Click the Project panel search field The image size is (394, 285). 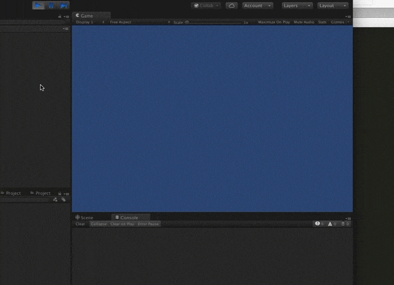pos(26,200)
